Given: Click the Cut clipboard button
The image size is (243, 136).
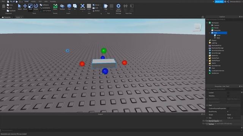Looking at the screenshot, I should (9, 8).
